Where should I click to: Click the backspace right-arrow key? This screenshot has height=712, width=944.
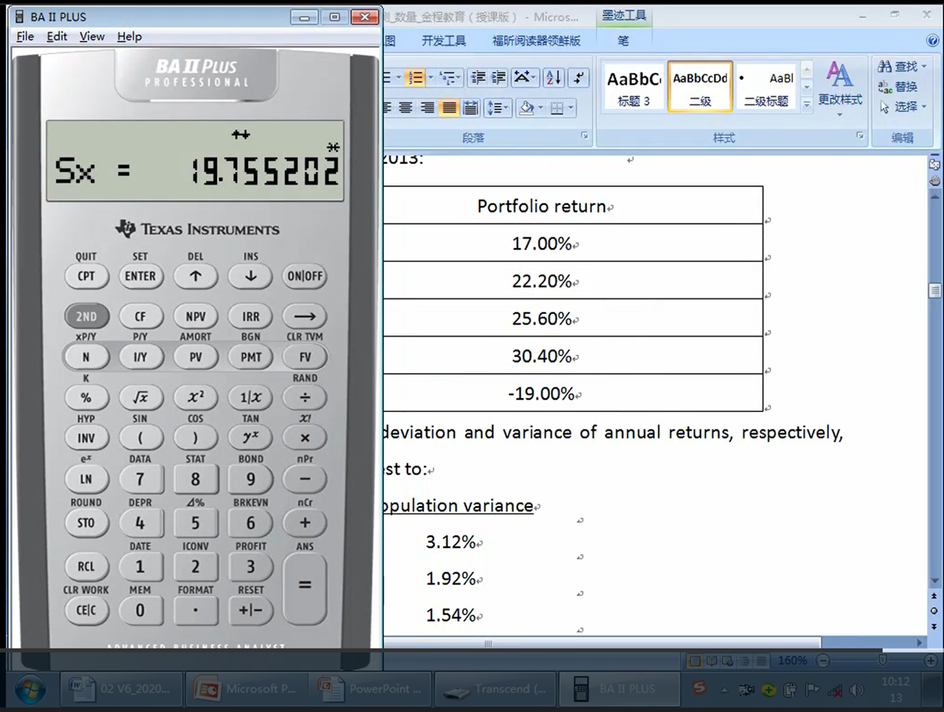pyautogui.click(x=306, y=317)
